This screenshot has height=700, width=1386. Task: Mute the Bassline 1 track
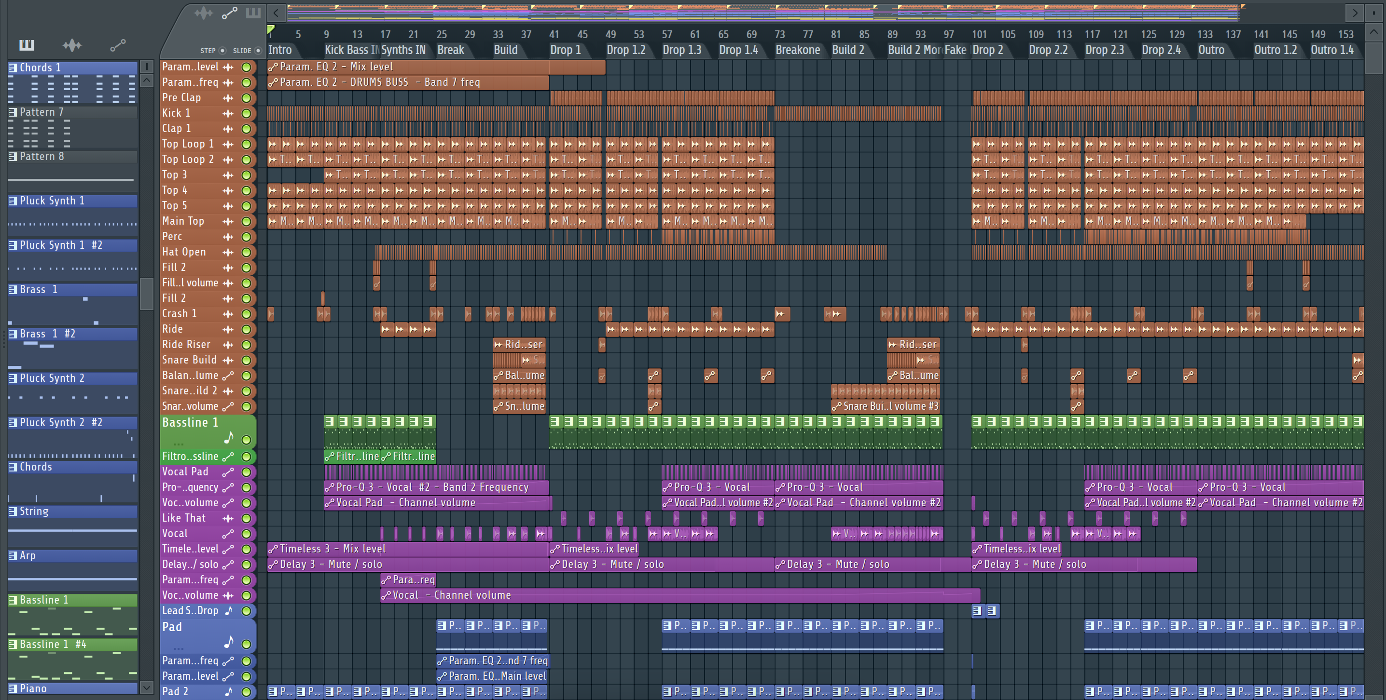click(247, 440)
